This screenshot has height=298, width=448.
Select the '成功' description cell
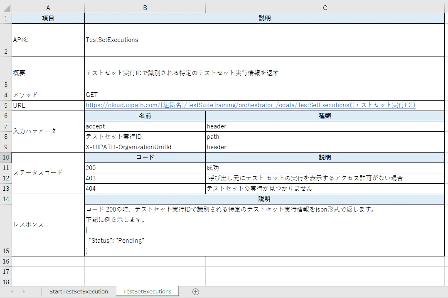tap(325, 168)
